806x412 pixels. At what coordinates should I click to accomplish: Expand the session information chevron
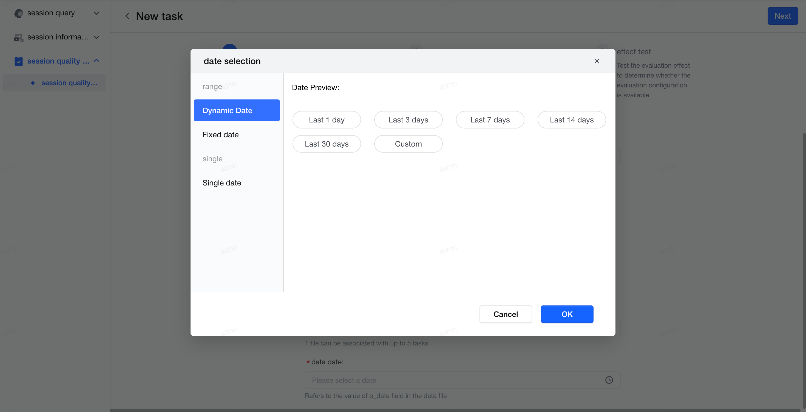(97, 37)
